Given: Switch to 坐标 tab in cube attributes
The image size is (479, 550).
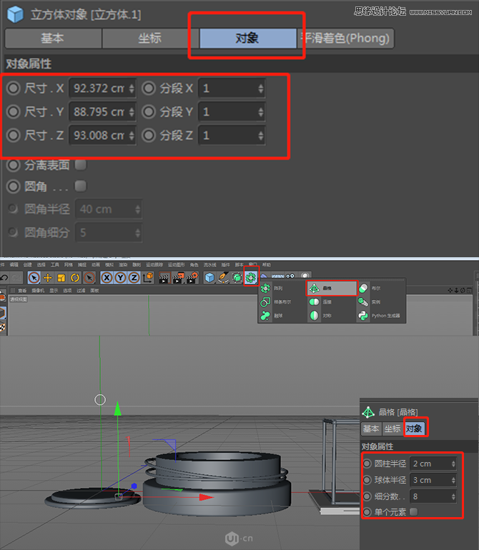Looking at the screenshot, I should (x=149, y=39).
